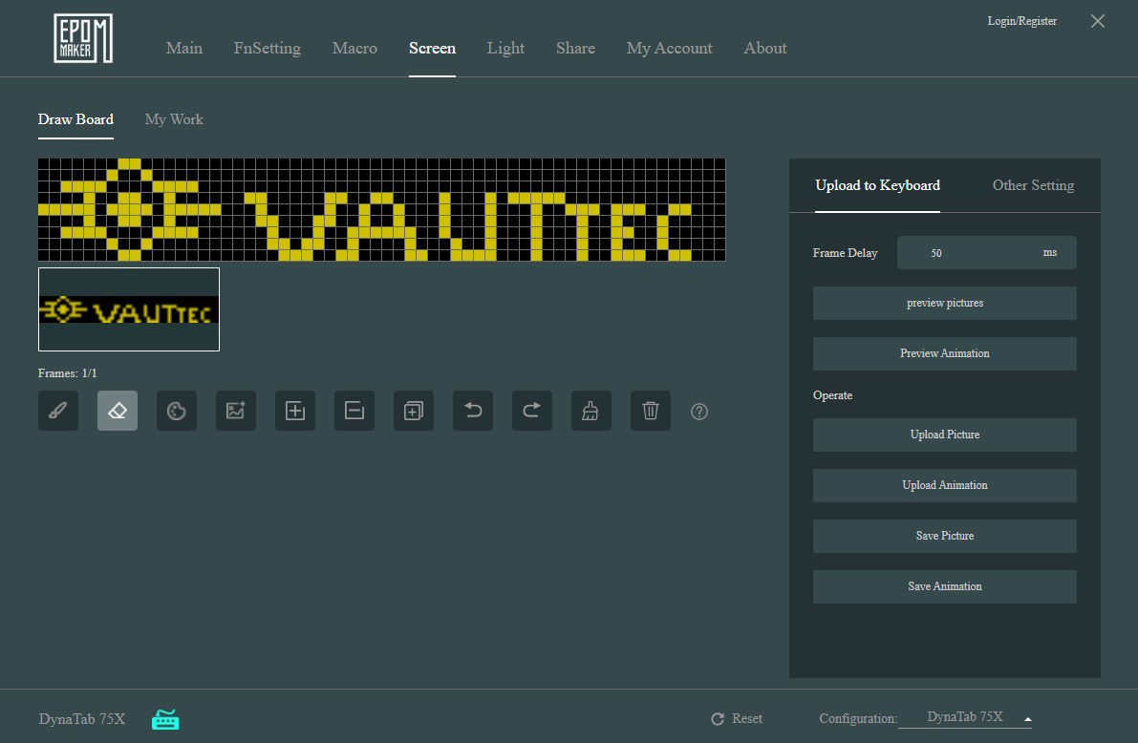Go to the Macro tab
The height and width of the screenshot is (743, 1138).
point(354,48)
